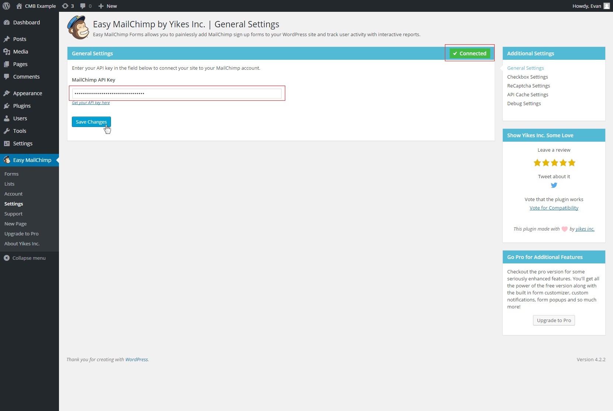This screenshot has height=411, width=613.
Task: Click Save Changes button
Action: [x=91, y=122]
